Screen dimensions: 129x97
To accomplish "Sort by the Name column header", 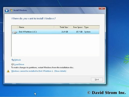I will (36, 27).
